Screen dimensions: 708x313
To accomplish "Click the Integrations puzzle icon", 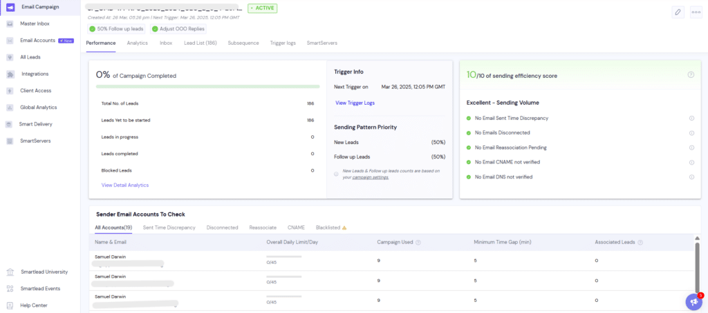I will click(x=10, y=74).
